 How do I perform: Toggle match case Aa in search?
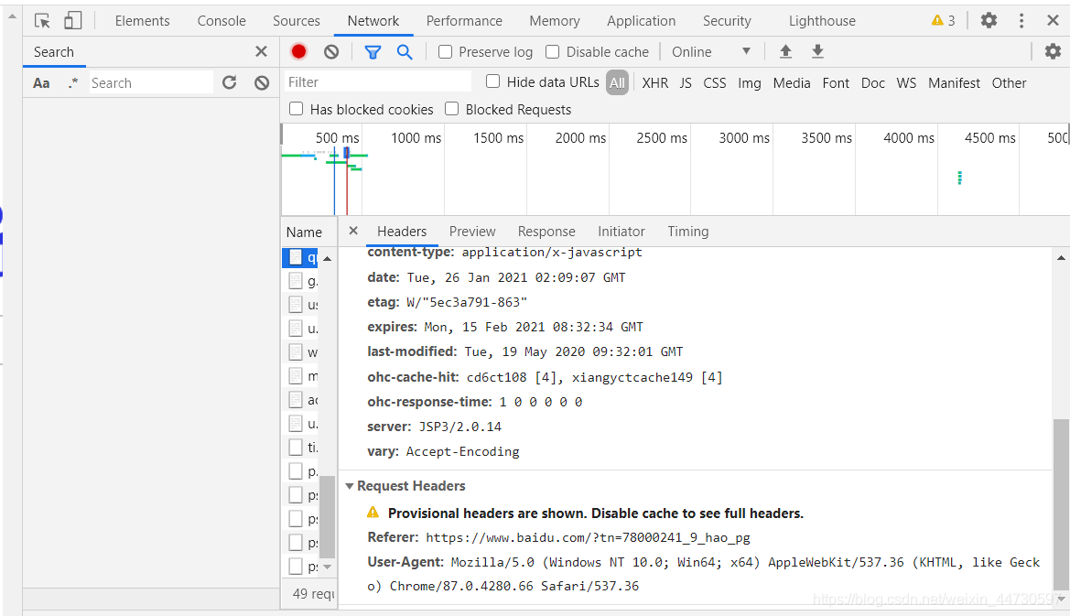(x=41, y=83)
